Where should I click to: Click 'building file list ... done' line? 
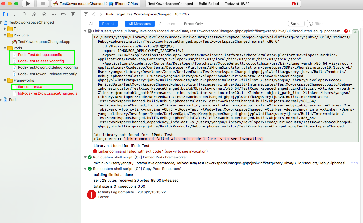[113, 175]
